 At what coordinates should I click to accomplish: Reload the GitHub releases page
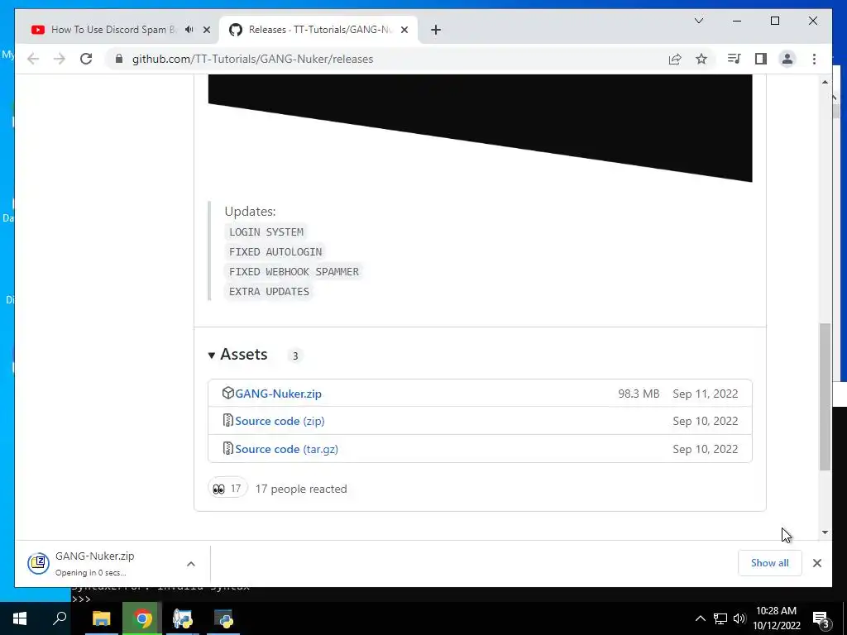[86, 59]
